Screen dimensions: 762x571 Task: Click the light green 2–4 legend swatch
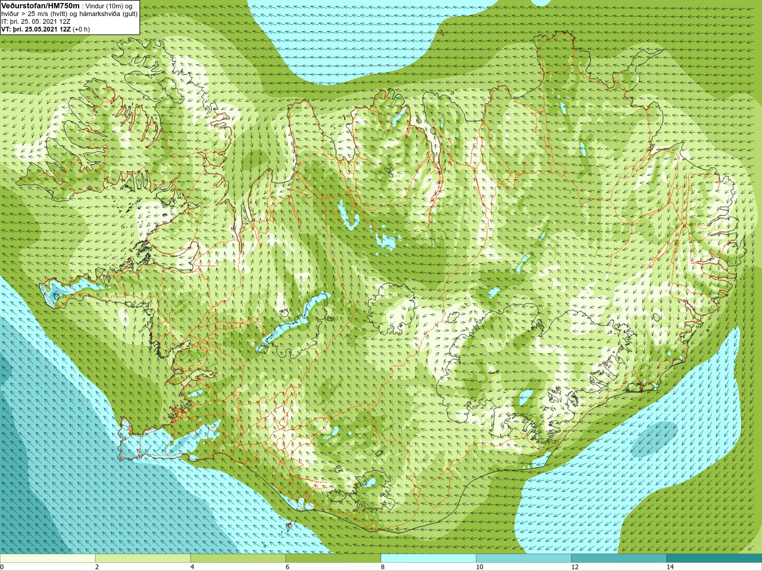[x=143, y=559]
